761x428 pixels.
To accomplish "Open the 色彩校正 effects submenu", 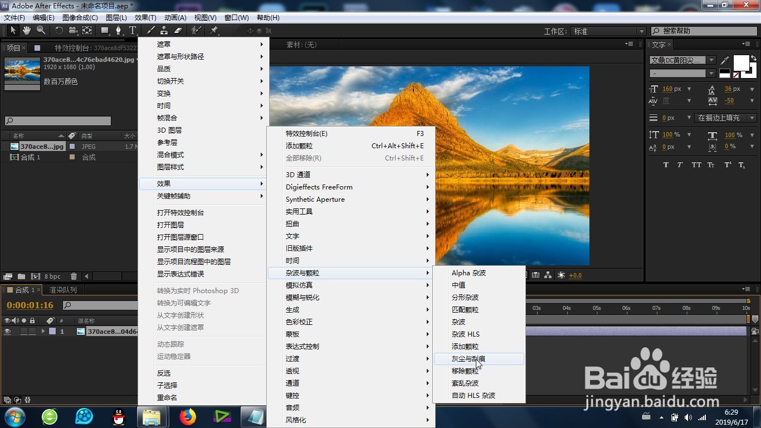I will click(x=350, y=322).
